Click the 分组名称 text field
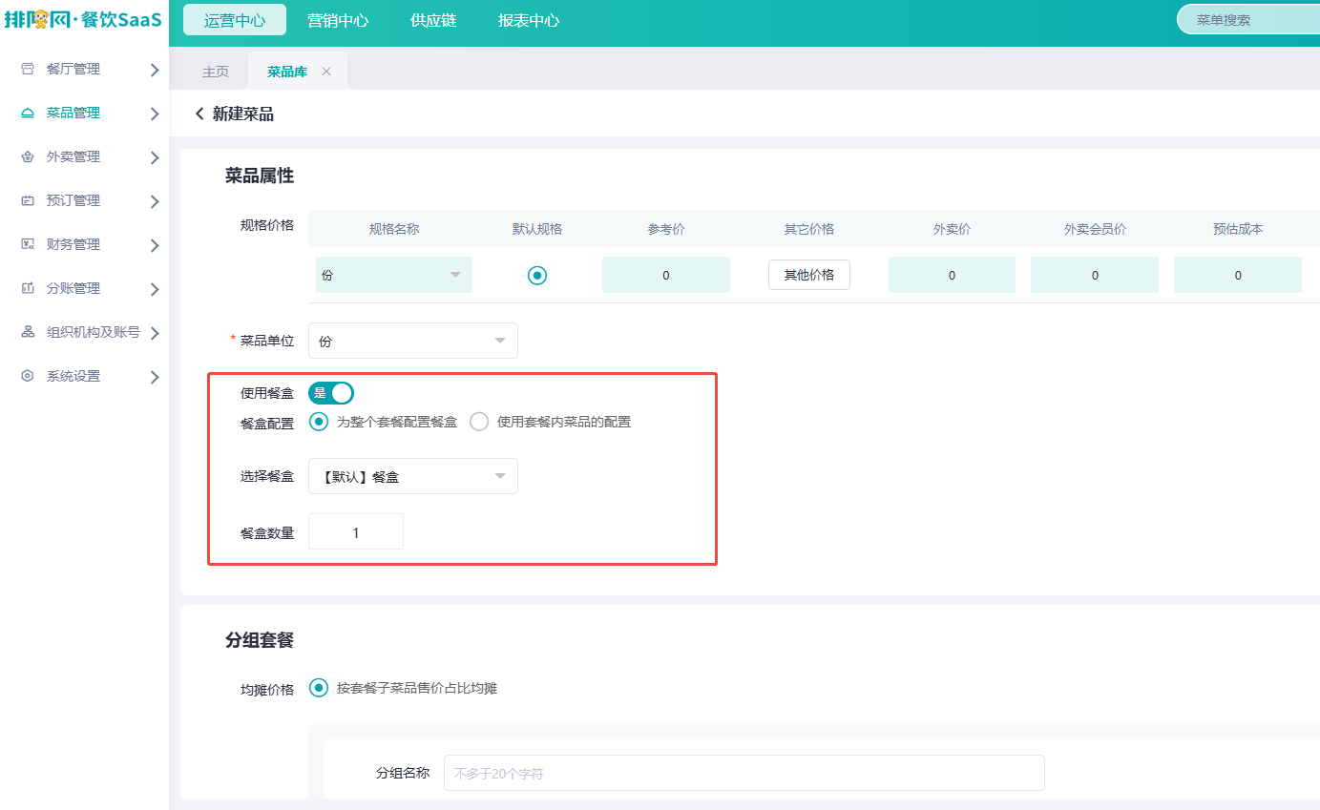The width and height of the screenshot is (1320, 810). (744, 773)
